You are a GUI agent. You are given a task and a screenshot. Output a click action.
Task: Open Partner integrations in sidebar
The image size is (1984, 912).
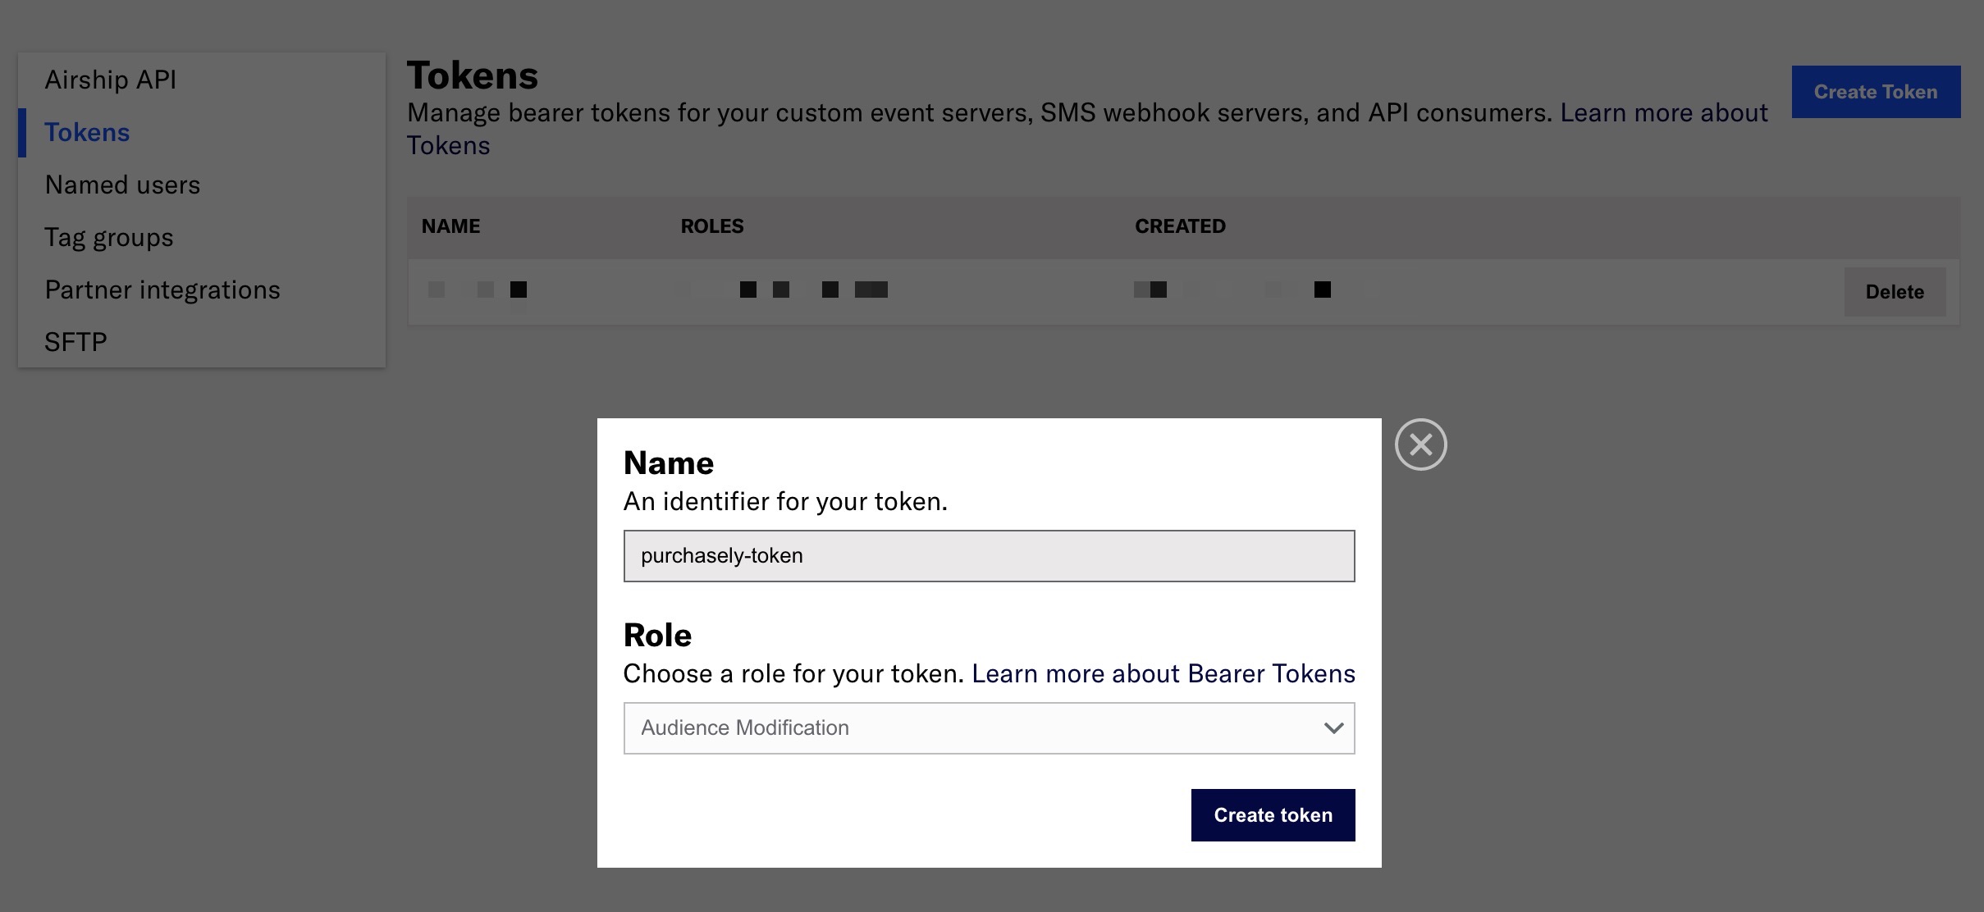coord(162,290)
